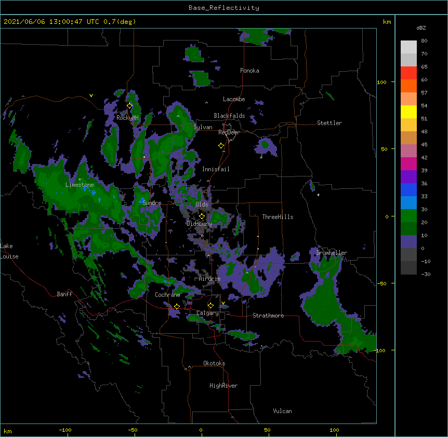Screen dimensions: 448x437
Task: Click the Banff label
Action: pyautogui.click(x=64, y=294)
